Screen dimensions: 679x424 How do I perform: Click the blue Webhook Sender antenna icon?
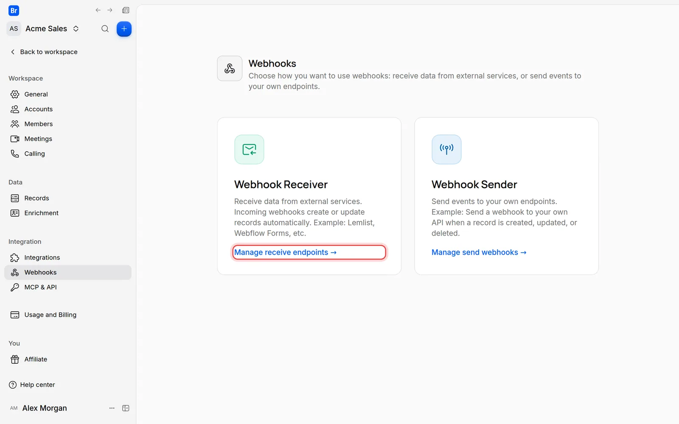tap(446, 149)
